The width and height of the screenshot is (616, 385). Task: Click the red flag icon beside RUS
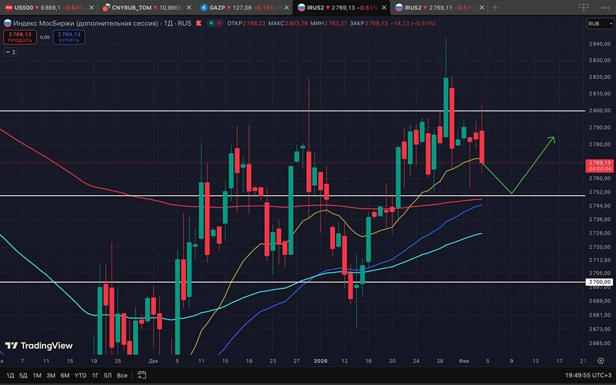(x=199, y=23)
